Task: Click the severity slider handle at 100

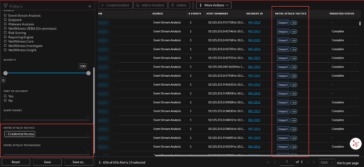Action: pos(88,73)
